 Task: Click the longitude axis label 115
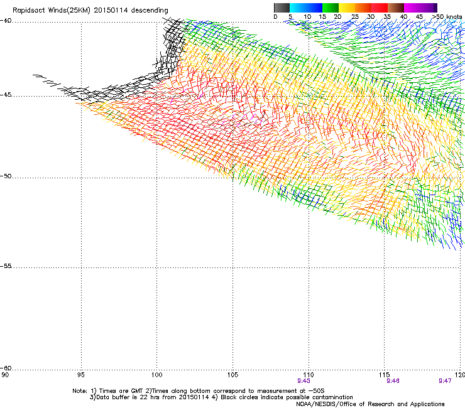pyautogui.click(x=385, y=375)
